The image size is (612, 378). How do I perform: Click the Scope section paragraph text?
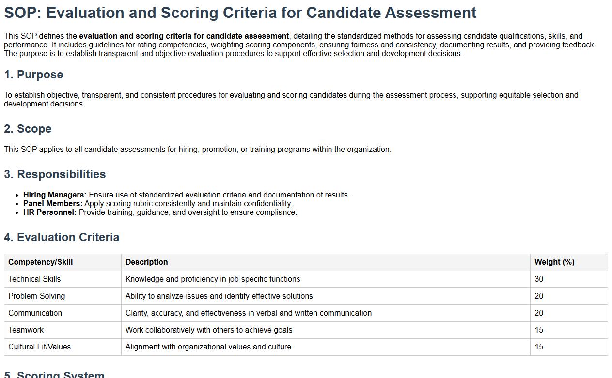point(197,150)
